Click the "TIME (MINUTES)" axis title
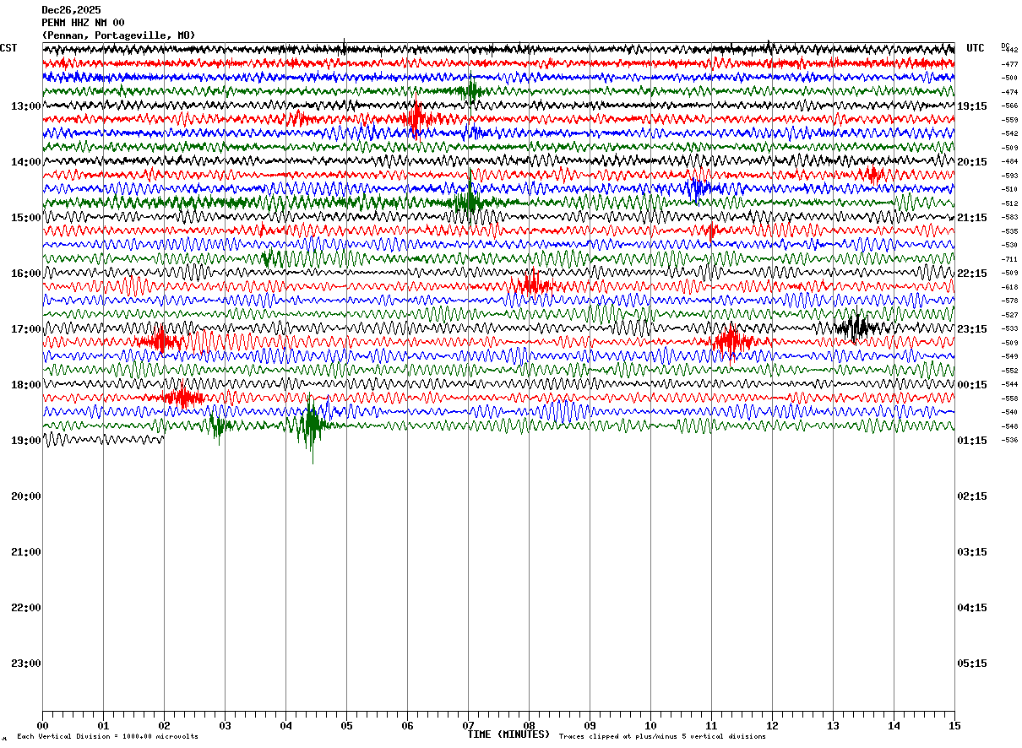The height and width of the screenshot is (748, 1022). (508, 734)
